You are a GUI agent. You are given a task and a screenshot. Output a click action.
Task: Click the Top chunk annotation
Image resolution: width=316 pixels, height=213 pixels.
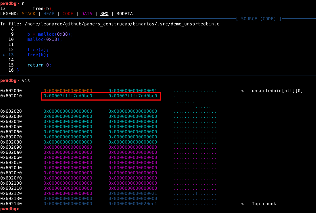[x=258, y=204]
